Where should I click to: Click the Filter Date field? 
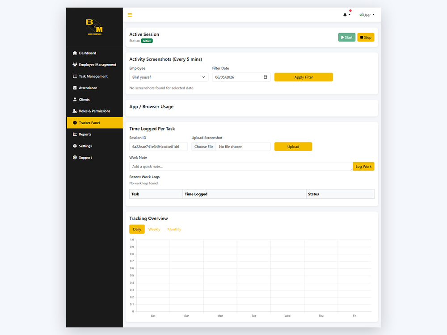[241, 77]
